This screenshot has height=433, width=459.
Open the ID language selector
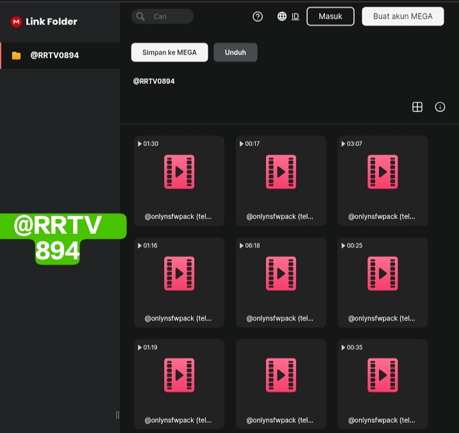296,17
